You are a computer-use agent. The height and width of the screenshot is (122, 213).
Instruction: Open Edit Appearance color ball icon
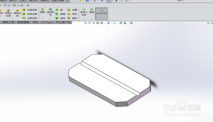click(121, 23)
